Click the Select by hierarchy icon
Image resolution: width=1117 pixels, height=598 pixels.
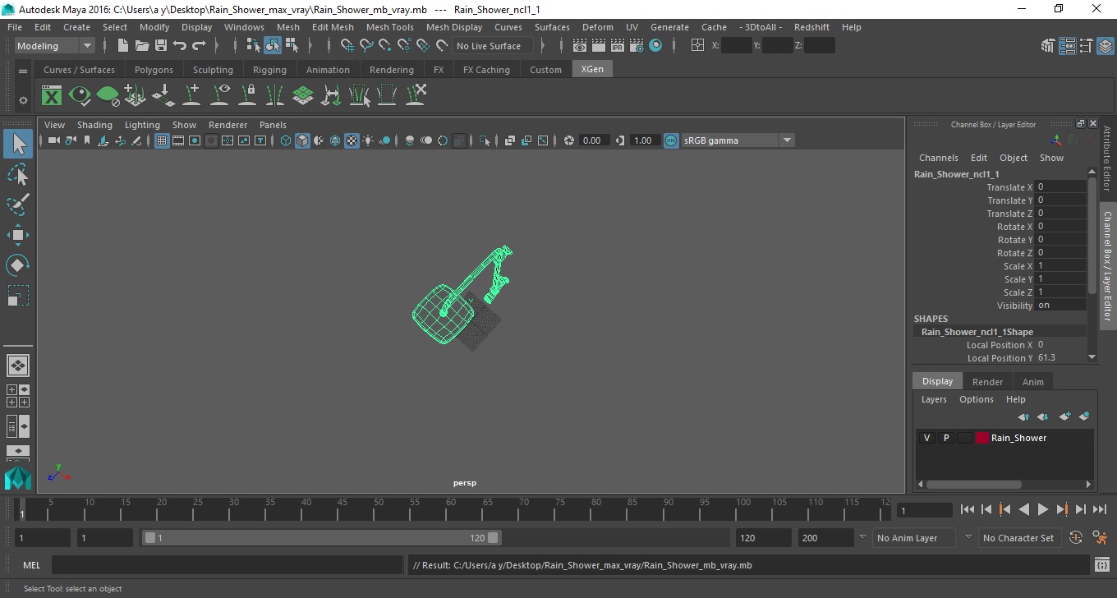click(x=253, y=46)
